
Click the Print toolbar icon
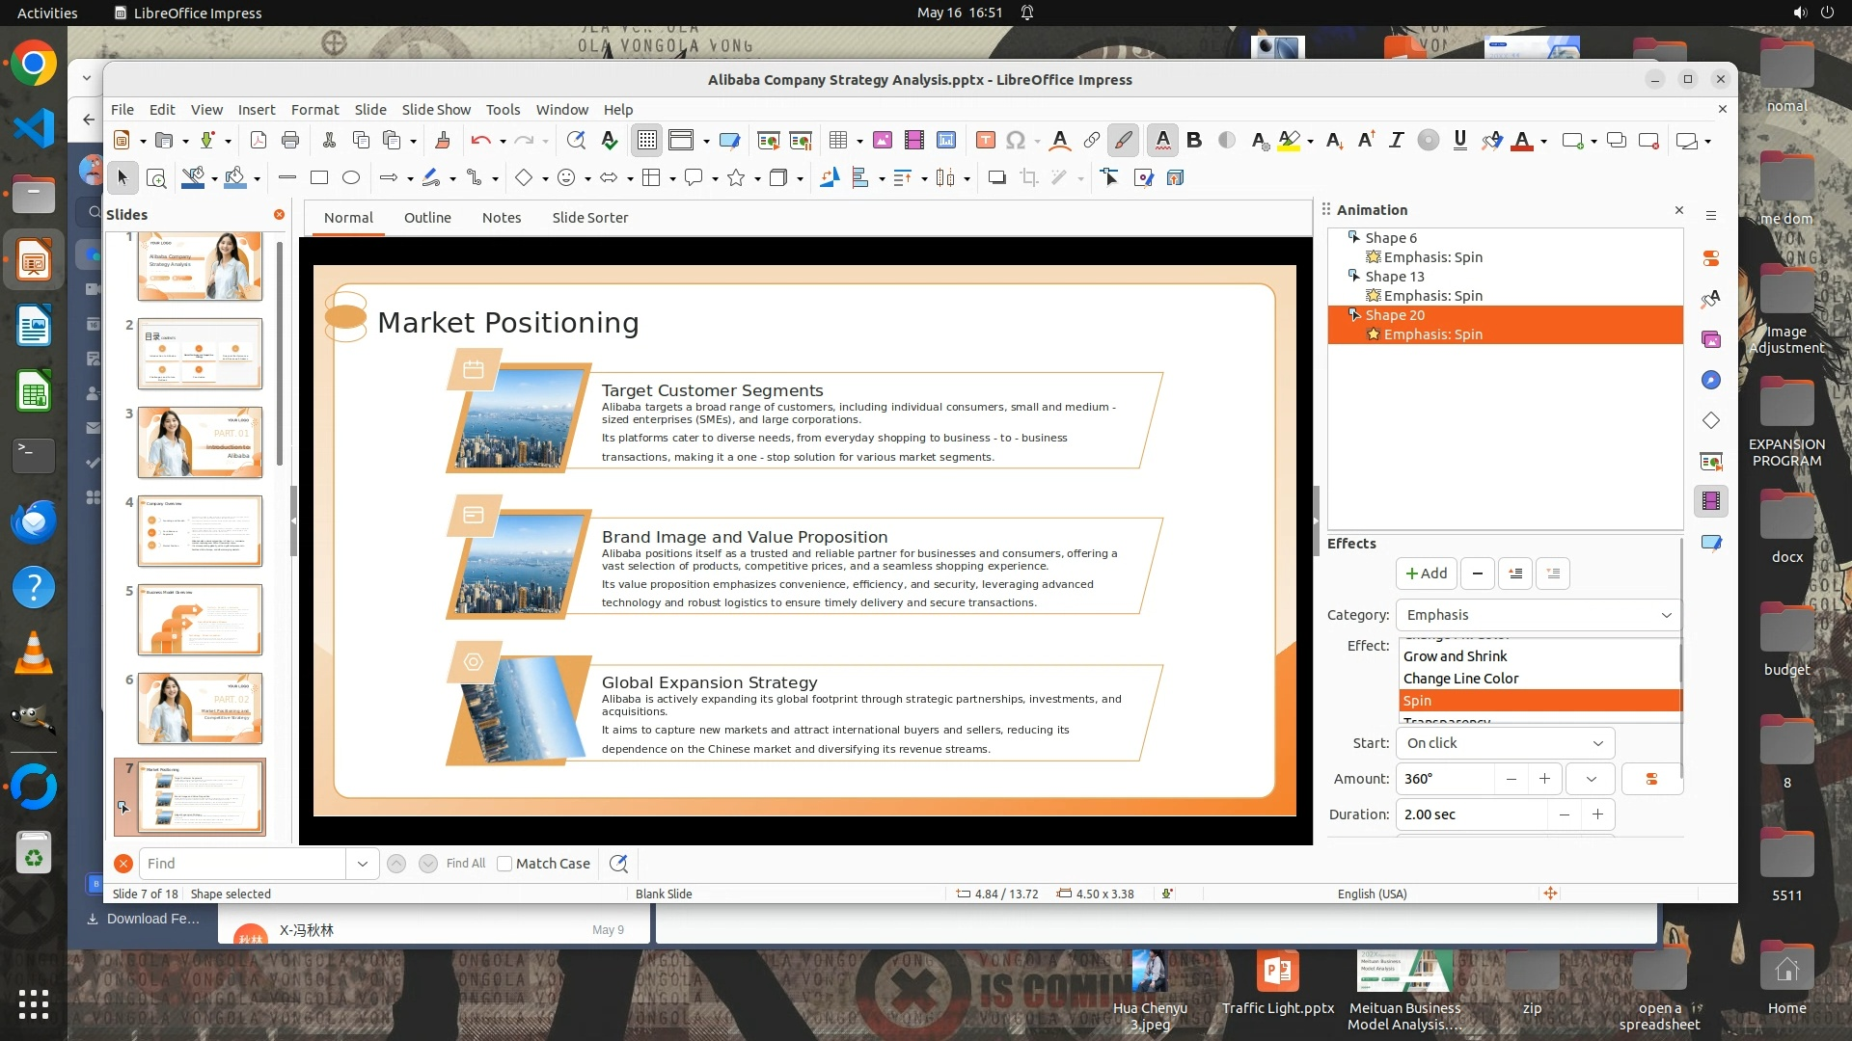(290, 141)
